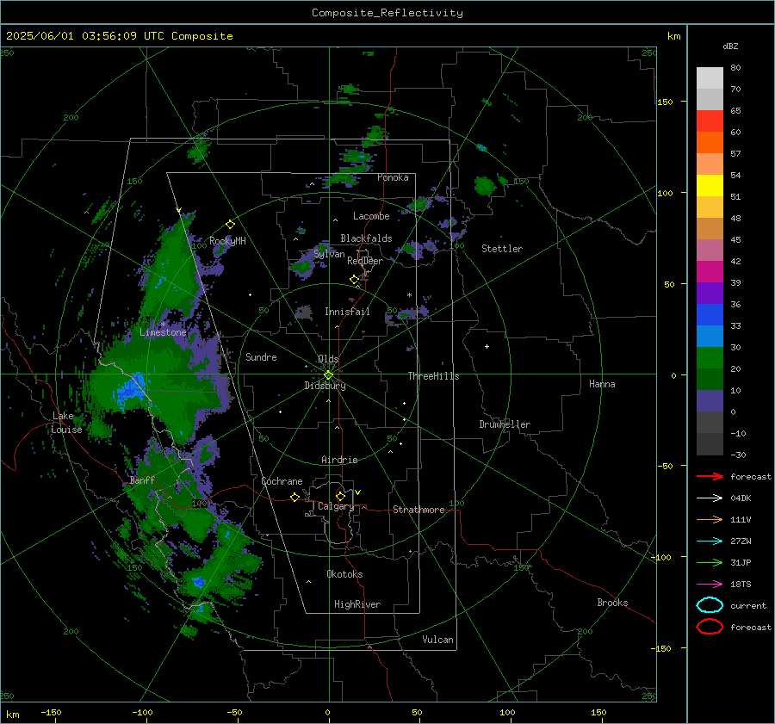Screen dimensions: 775x724
Task: Click the Stettler city label
Action: tap(502, 249)
